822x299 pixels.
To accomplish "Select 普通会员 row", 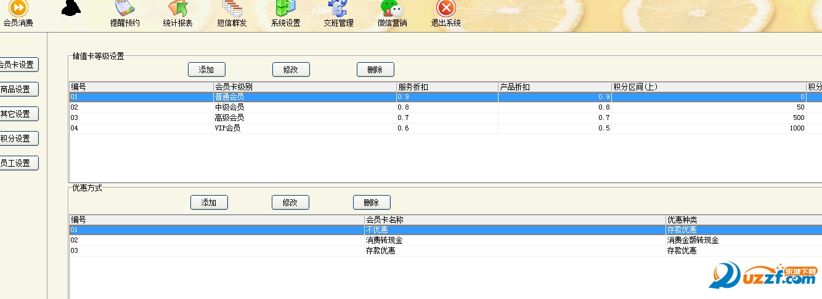I will (x=446, y=97).
